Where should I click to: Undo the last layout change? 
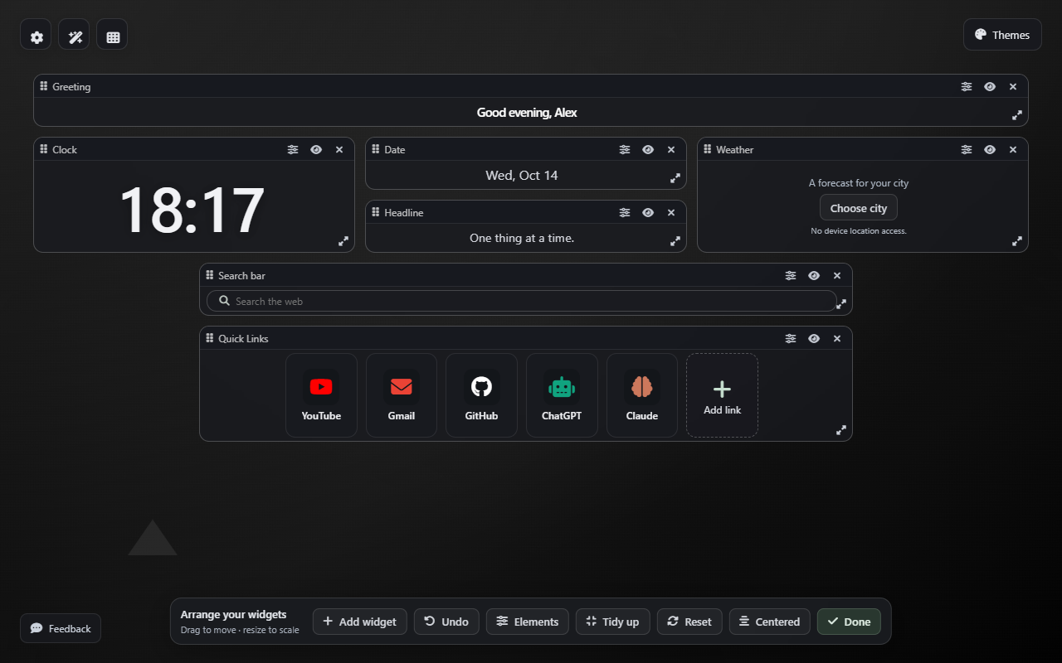click(x=446, y=622)
